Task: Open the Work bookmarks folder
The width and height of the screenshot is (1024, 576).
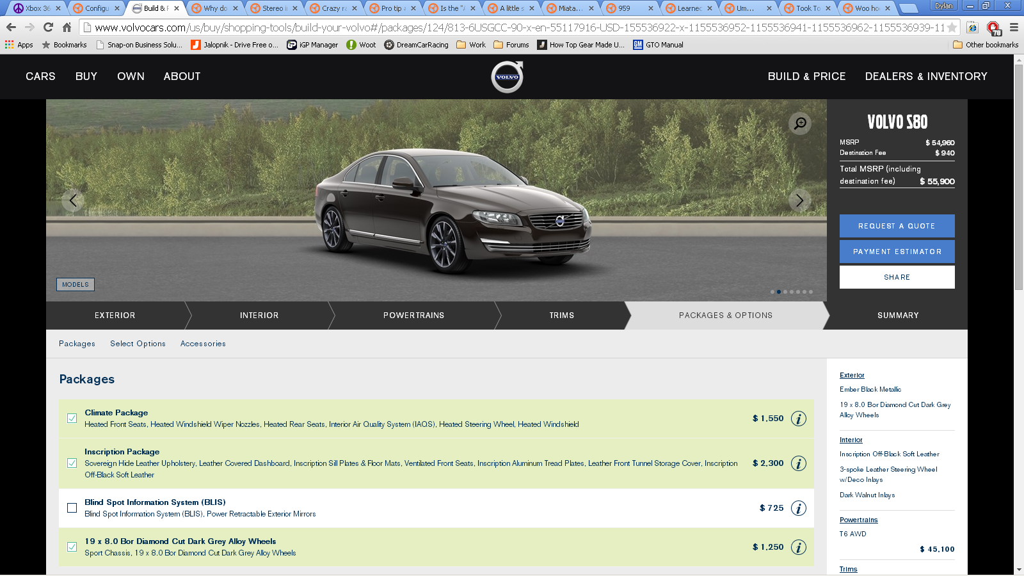Action: [471, 45]
